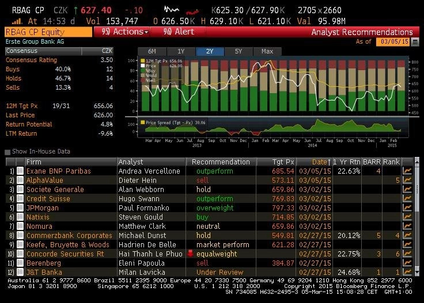Open chart icon for Exane BNP Paribas row
This screenshot has width=424, height=303.
[x=407, y=171]
